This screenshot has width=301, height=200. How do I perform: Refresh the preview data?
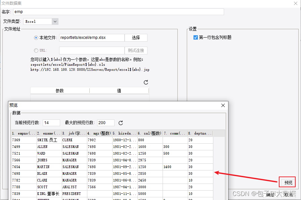120,122
